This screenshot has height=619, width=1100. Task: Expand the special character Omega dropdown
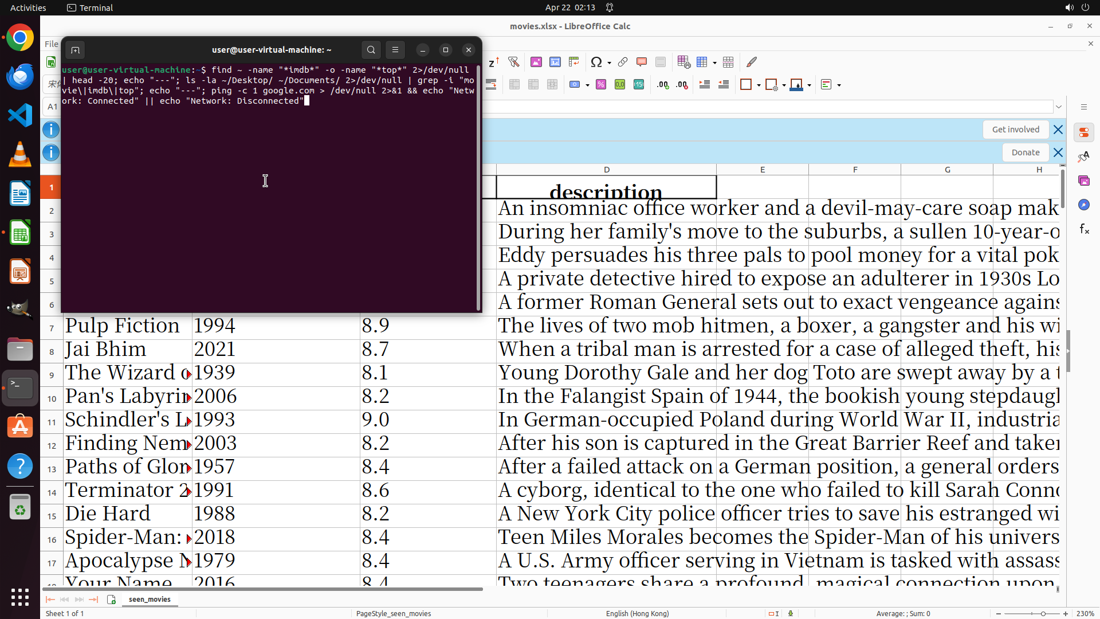coord(609,62)
